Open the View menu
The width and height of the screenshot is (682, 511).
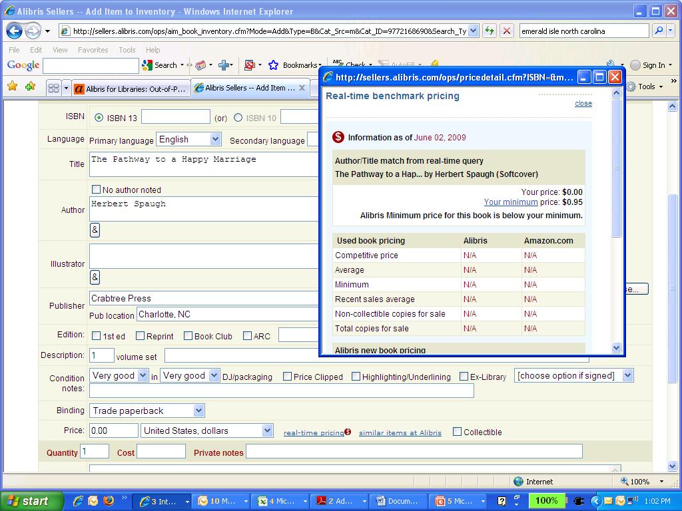(x=60, y=50)
